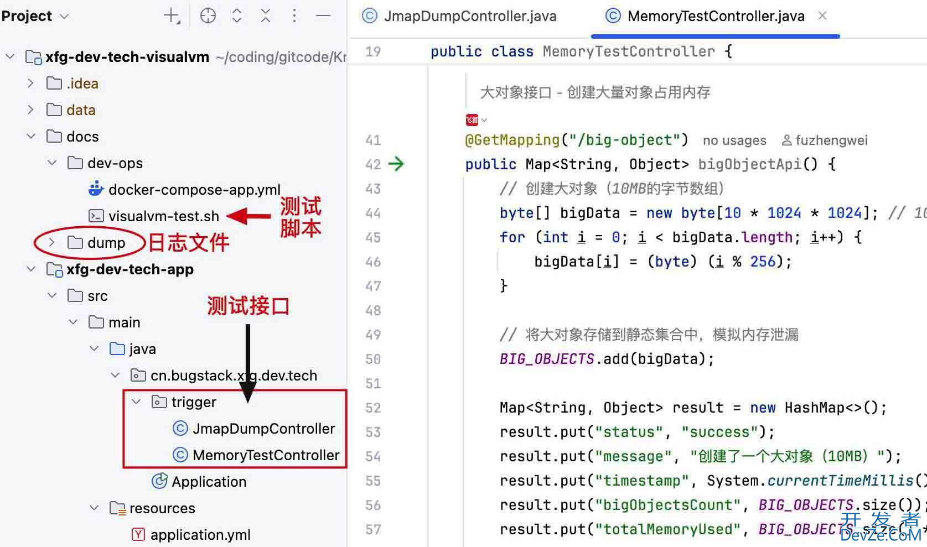
Task: Click the fuzhengwei author inlay hint
Action: click(825, 140)
